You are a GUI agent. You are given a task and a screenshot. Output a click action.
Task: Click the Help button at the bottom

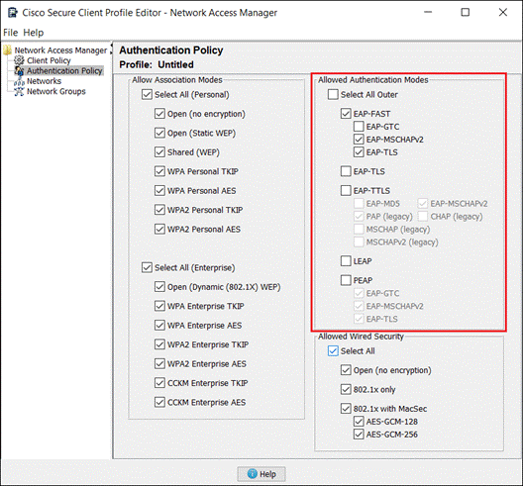point(261,474)
